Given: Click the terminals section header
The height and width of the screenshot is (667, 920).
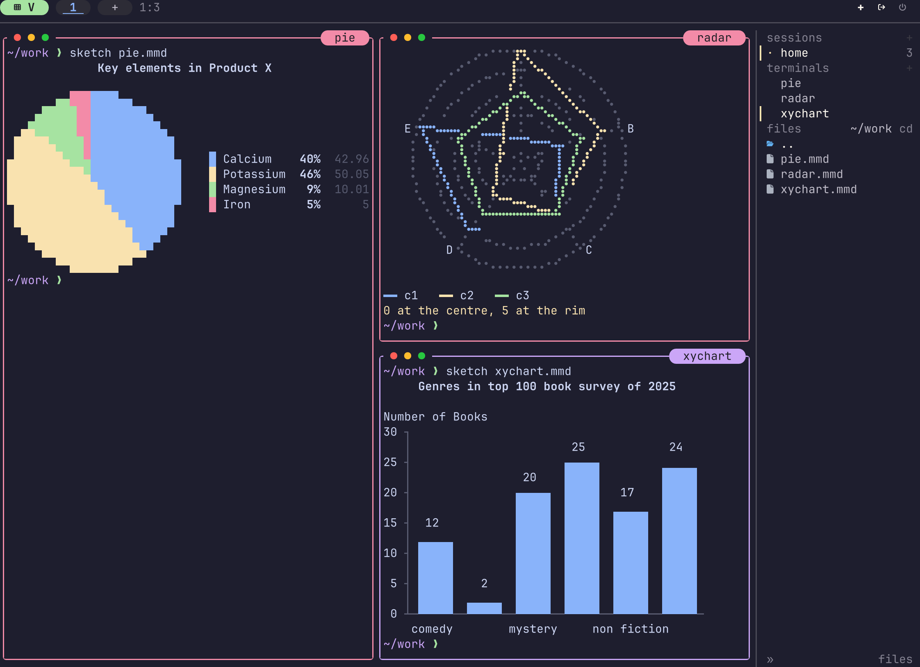Looking at the screenshot, I should [798, 68].
